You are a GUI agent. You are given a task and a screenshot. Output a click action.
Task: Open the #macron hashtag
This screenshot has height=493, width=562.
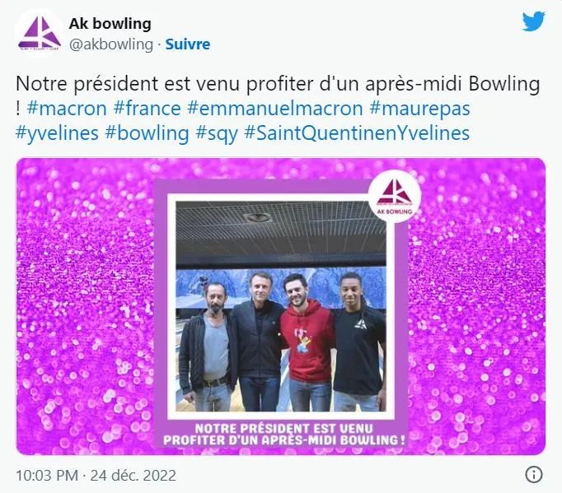click(x=67, y=108)
